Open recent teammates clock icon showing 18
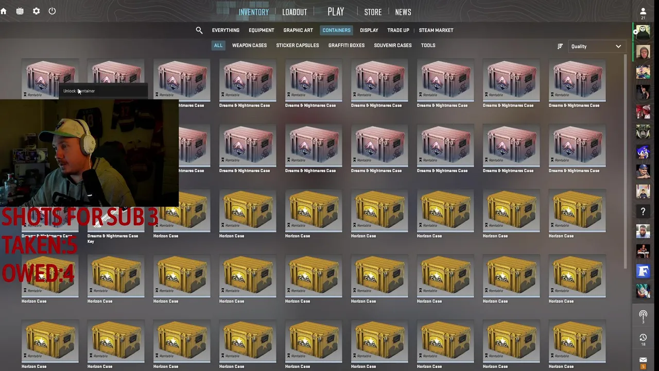The image size is (659, 371). [x=643, y=339]
